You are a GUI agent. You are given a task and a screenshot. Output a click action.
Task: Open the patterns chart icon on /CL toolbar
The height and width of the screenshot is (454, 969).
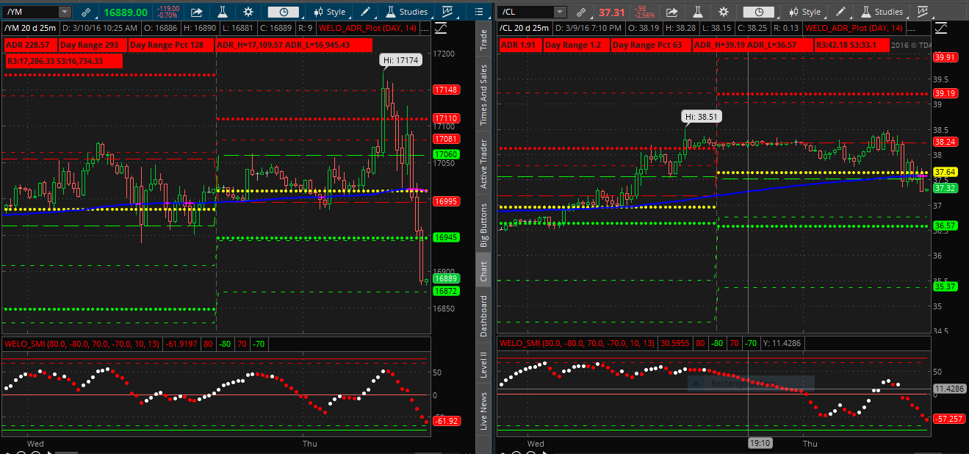tap(923, 12)
